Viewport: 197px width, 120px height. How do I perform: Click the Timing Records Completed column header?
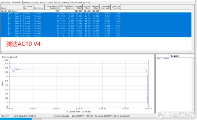pos(52,7)
